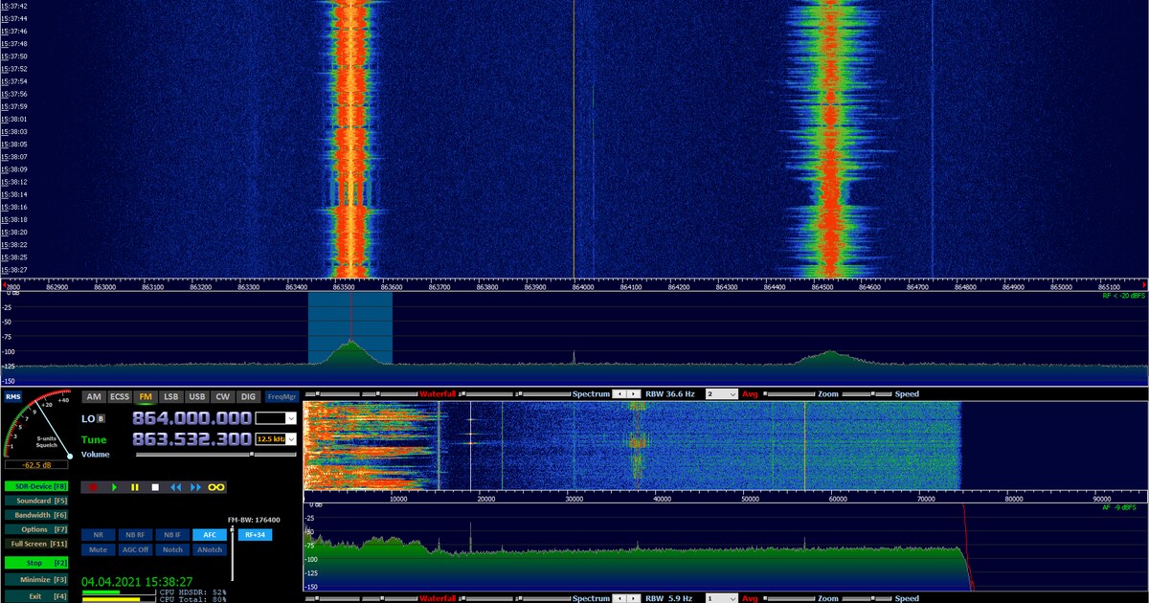Select LSB demodulation mode
Viewport: 1149px width, 603px height.
point(171,396)
